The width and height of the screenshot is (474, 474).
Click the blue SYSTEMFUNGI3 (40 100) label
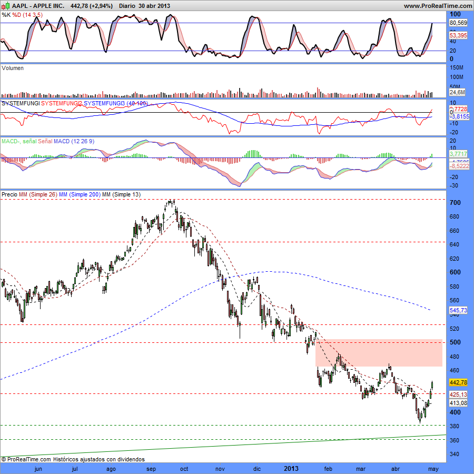coord(116,103)
